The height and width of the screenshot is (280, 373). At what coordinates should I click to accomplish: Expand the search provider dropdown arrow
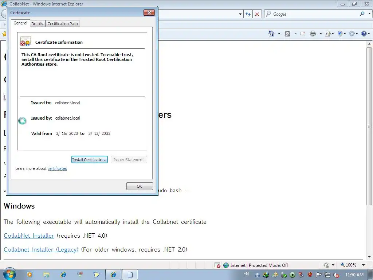pos(369,14)
